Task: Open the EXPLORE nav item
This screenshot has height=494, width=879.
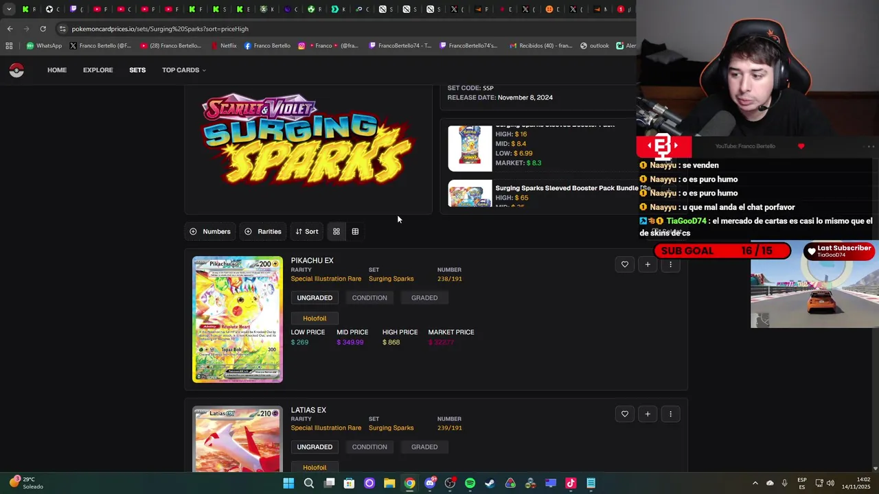Action: point(98,70)
